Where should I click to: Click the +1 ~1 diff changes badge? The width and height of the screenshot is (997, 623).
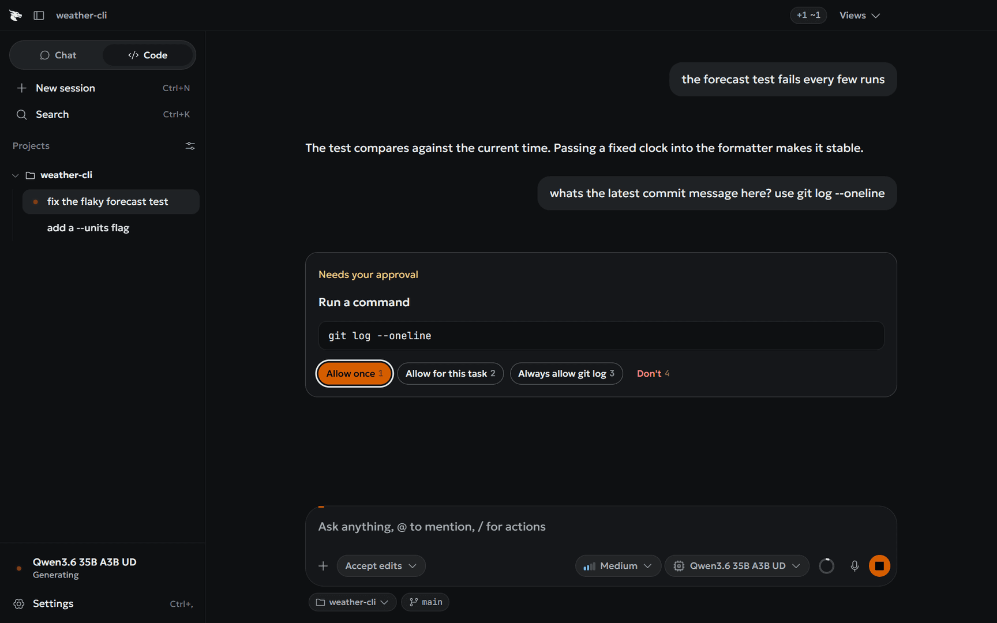point(808,16)
